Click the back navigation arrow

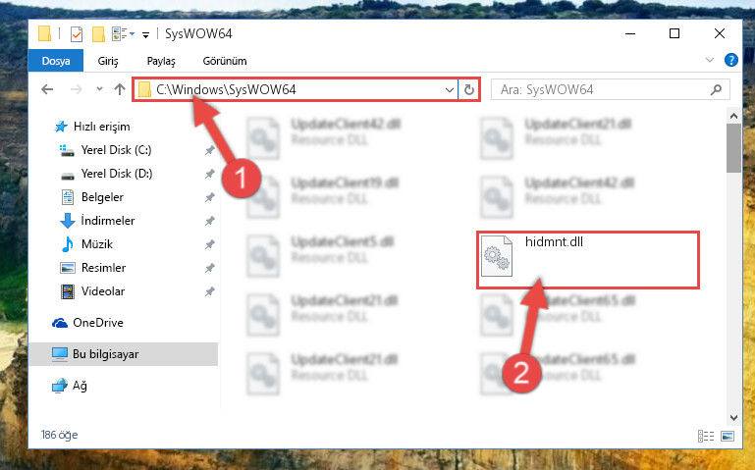(x=47, y=89)
